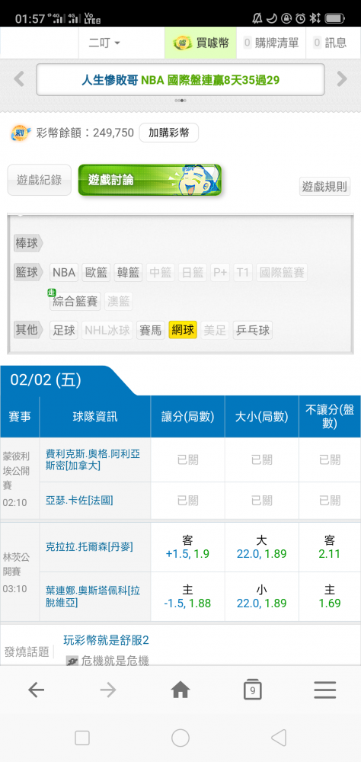This screenshot has width=361, height=762.
Task: Open the 二叮 dropdown menu
Action: point(104,43)
